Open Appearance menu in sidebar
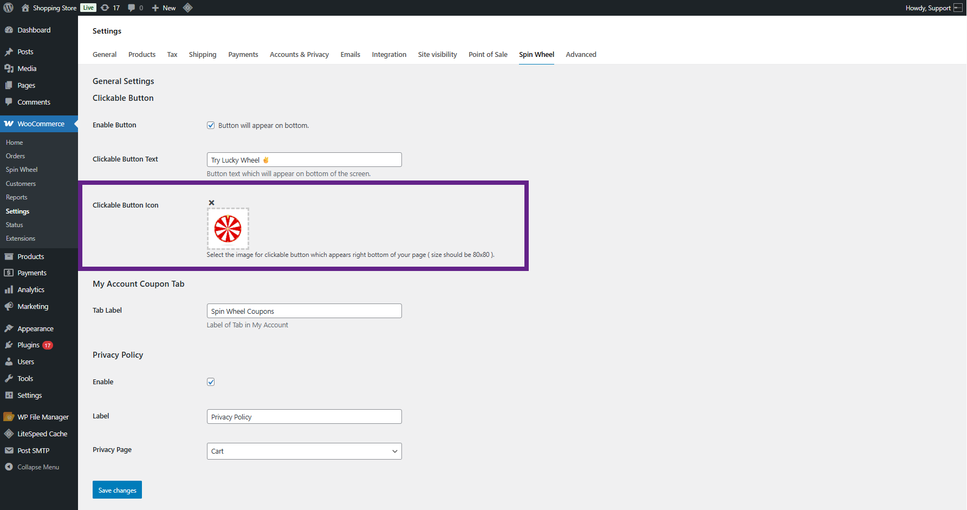The width and height of the screenshot is (967, 510). pos(35,329)
